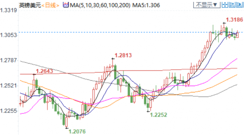Click the 1.2521 axis value
244x137 pixels.
8,86
